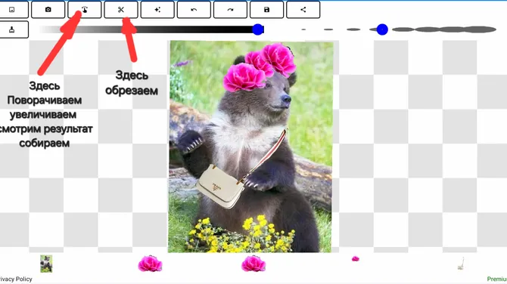The image size is (507, 284).
Task: Select the handbag layer thumbnail
Action: click(x=462, y=264)
